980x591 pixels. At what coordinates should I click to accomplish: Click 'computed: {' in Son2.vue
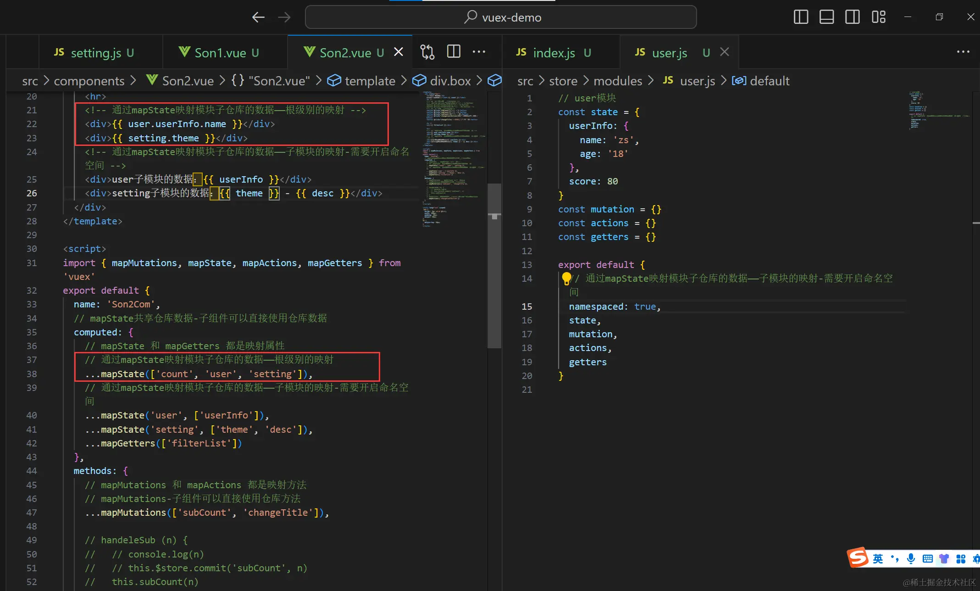(x=104, y=332)
